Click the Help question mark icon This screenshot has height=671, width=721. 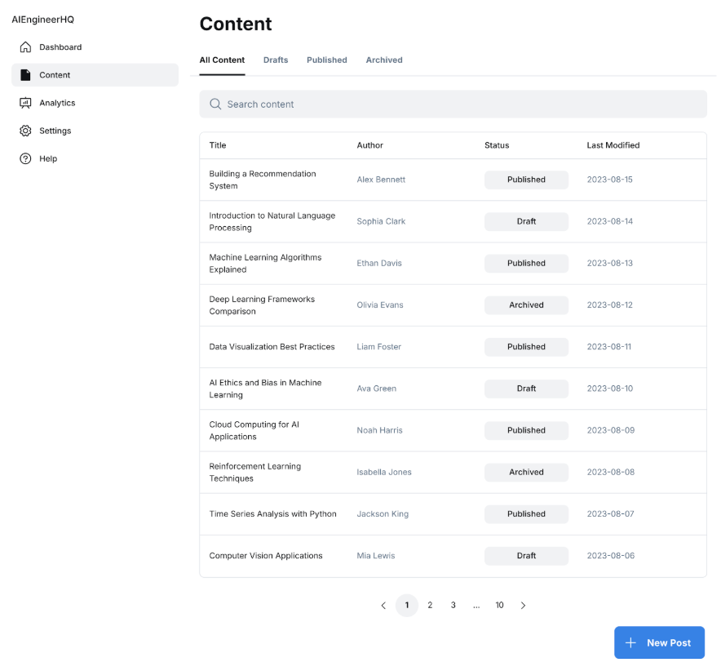point(25,158)
